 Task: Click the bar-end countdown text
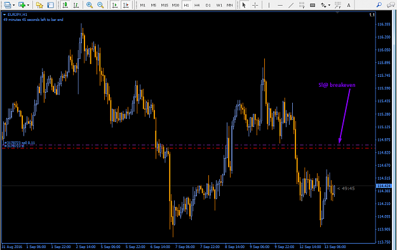coord(33,20)
